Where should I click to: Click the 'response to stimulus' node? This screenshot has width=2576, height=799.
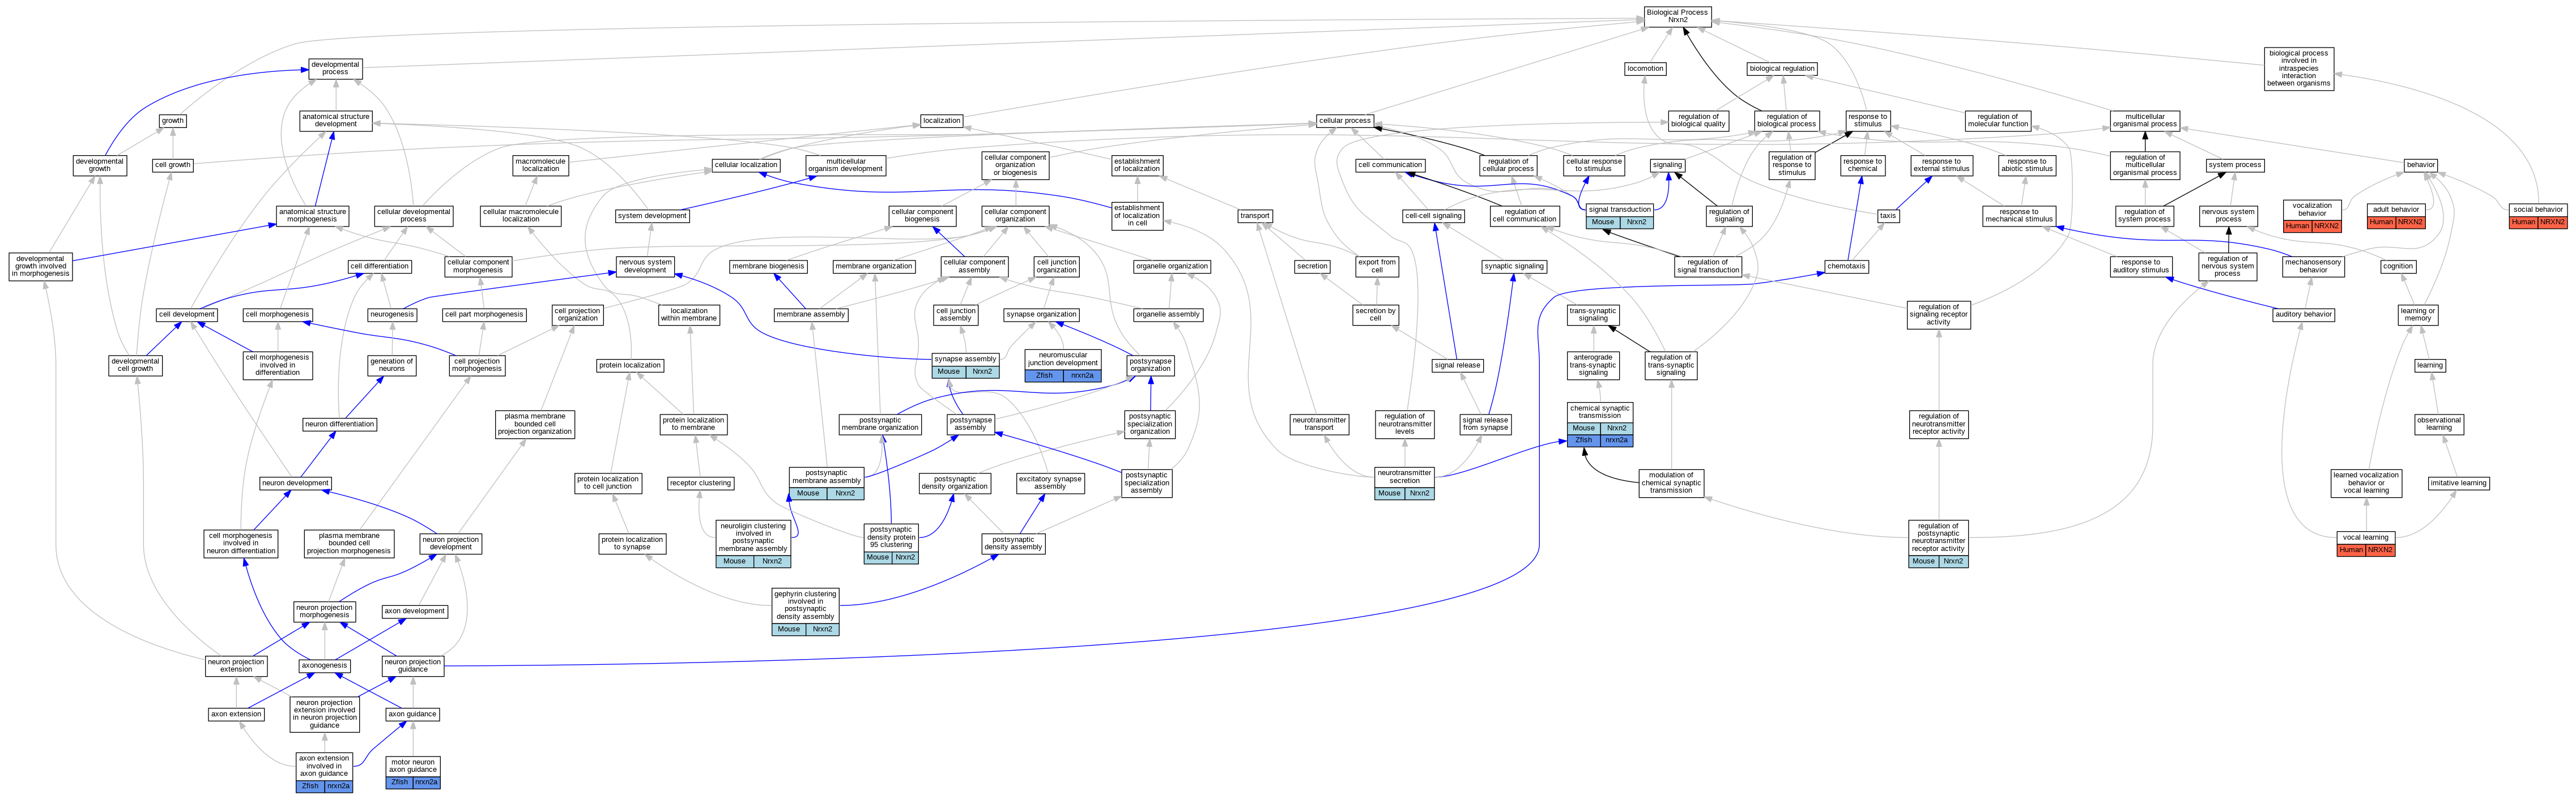click(1867, 121)
